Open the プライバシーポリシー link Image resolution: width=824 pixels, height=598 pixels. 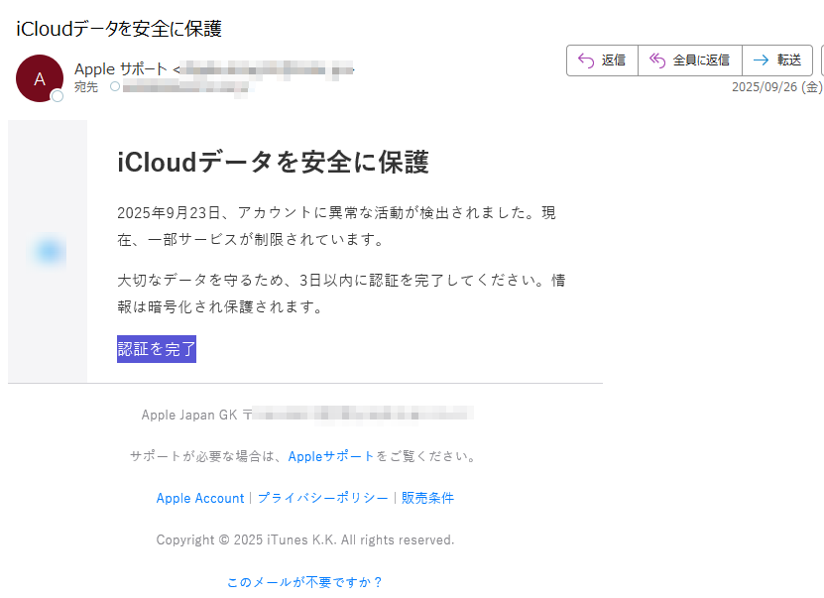tap(322, 498)
